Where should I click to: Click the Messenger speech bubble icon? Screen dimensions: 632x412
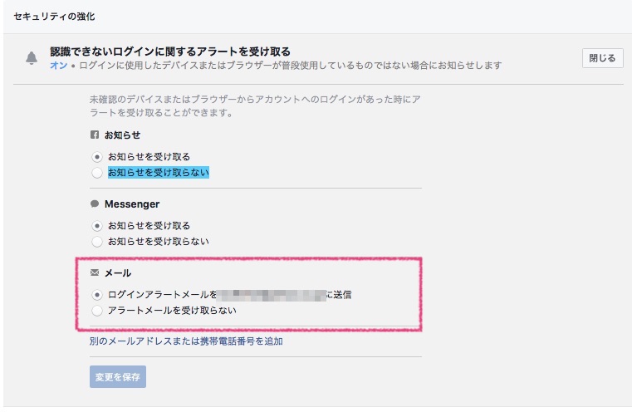pos(95,204)
